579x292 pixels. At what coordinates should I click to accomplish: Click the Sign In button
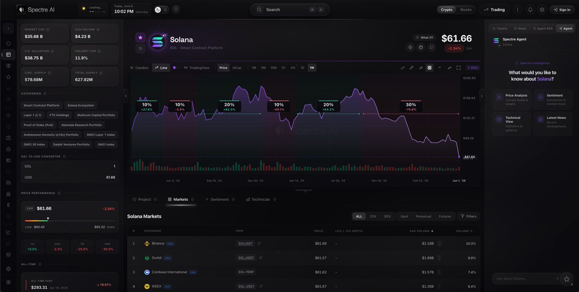[562, 10]
